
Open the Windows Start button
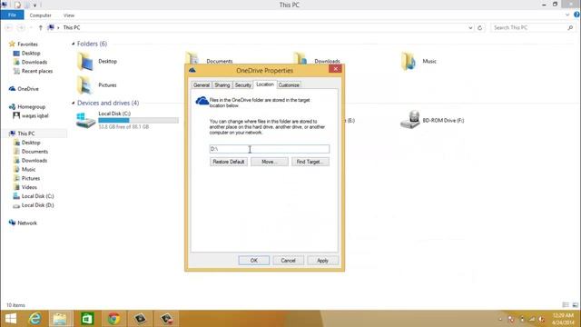[10, 319]
